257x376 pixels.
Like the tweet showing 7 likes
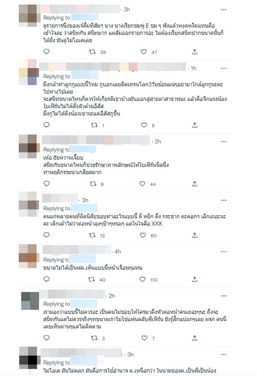(x=144, y=338)
